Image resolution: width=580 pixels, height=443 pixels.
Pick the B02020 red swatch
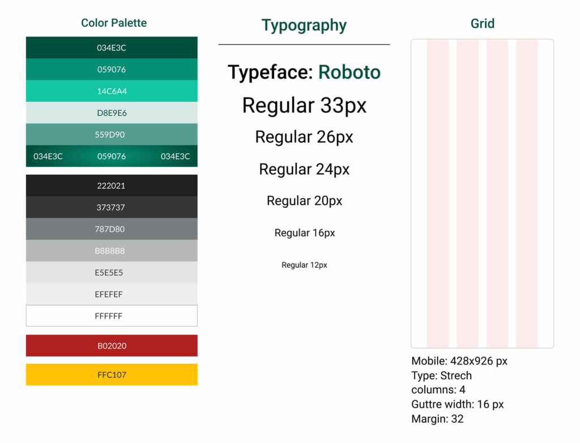(112, 346)
